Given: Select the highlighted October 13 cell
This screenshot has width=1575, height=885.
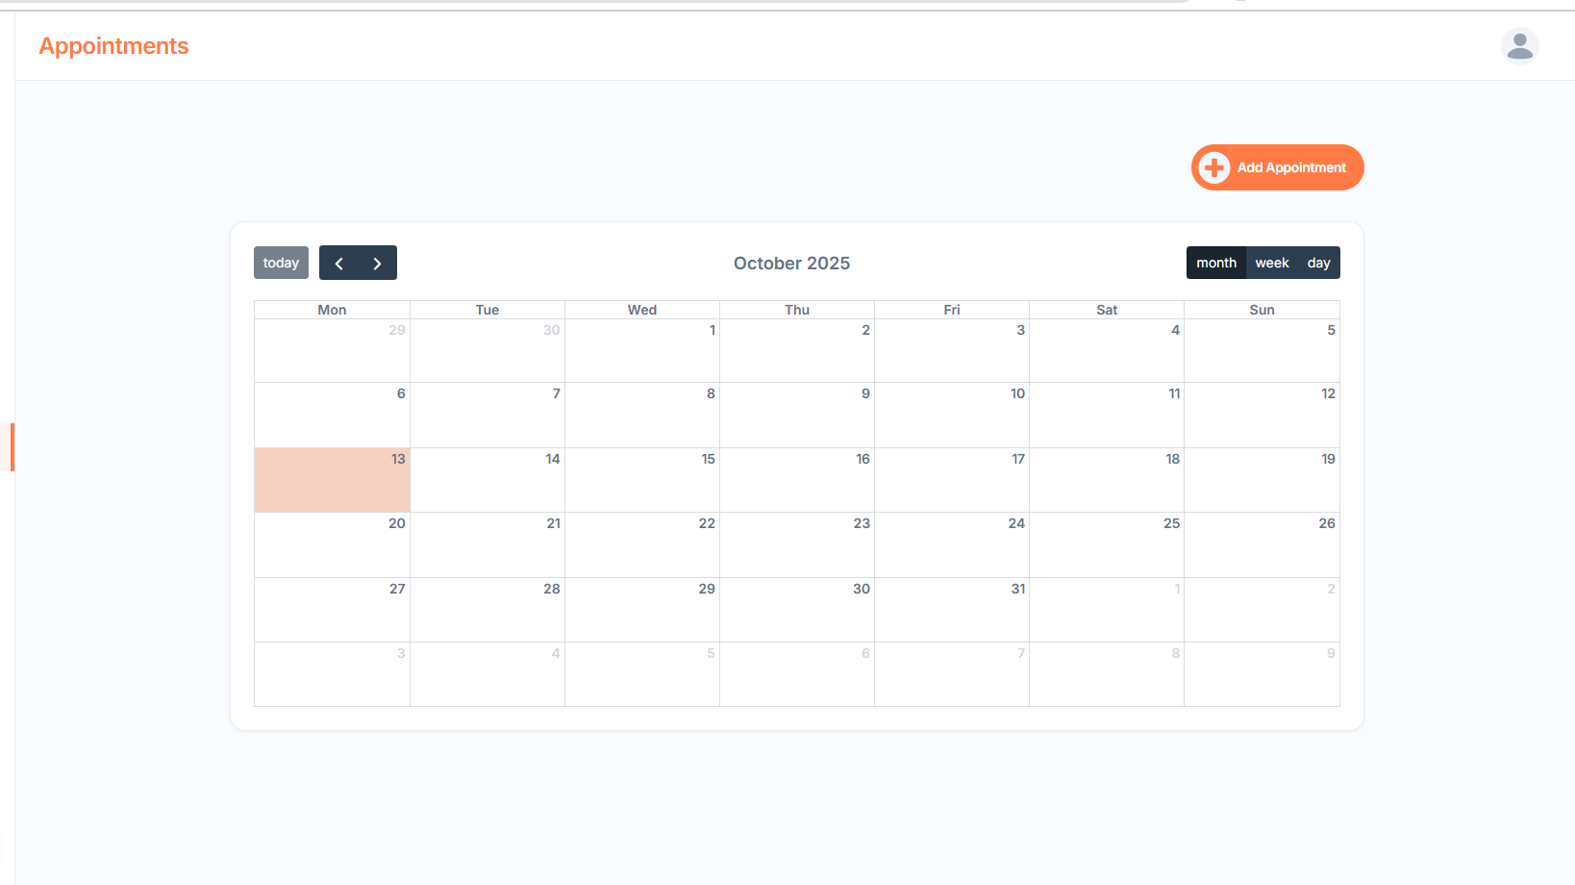Looking at the screenshot, I should [332, 479].
